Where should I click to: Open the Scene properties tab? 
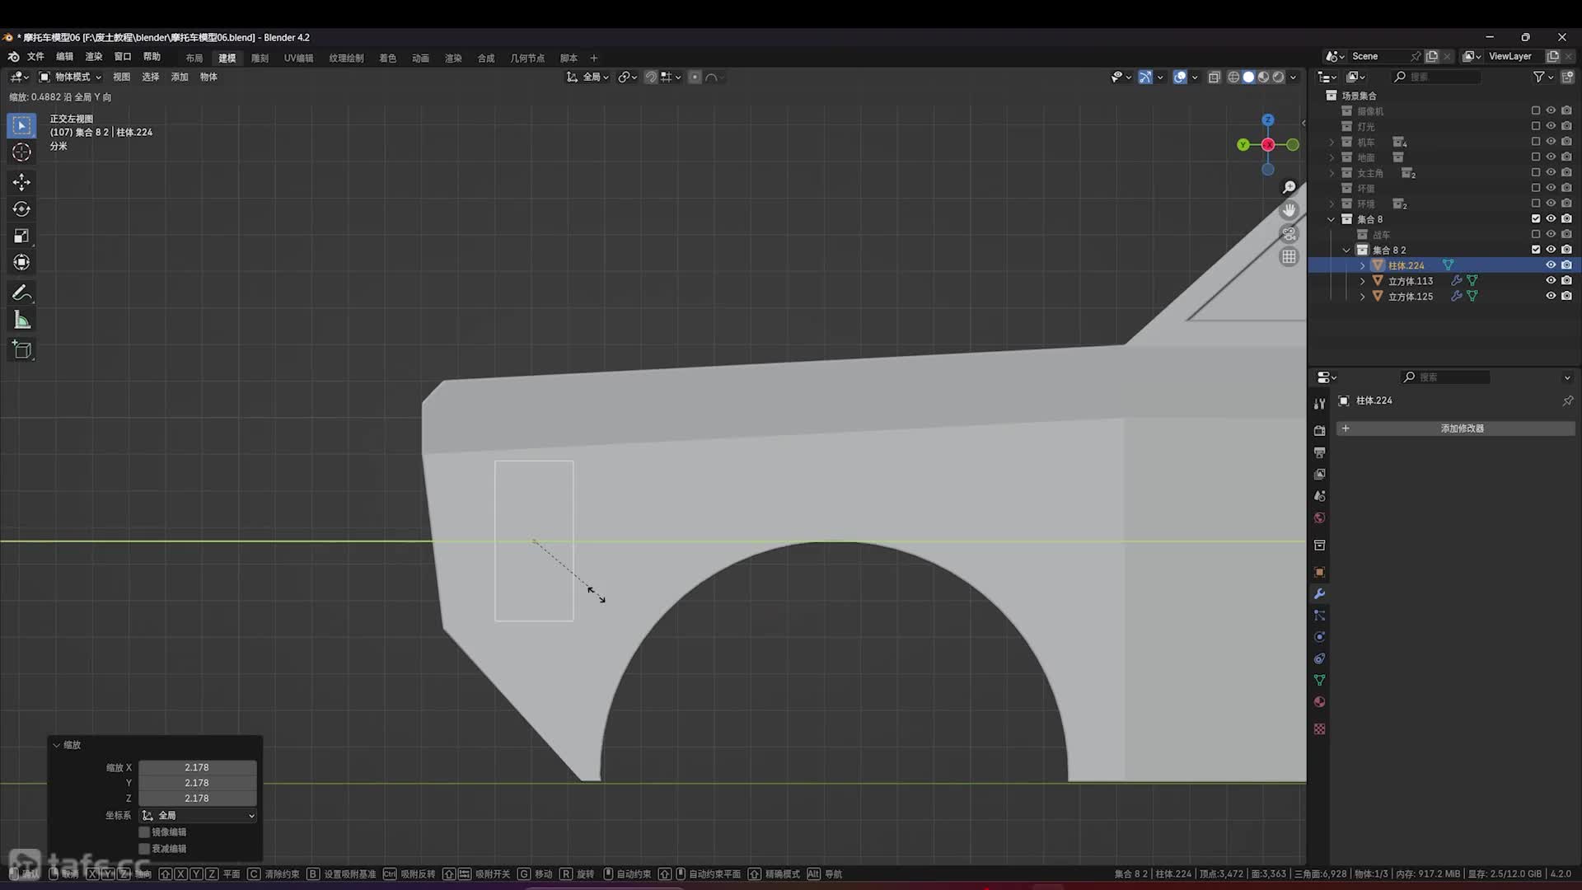pos(1319,496)
